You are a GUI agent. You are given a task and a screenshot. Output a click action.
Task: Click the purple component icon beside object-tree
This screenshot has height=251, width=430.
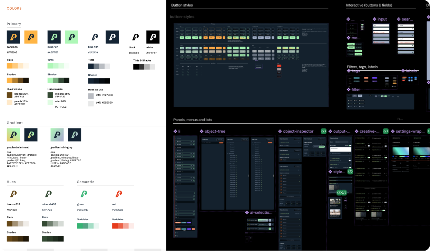[x=202, y=131]
